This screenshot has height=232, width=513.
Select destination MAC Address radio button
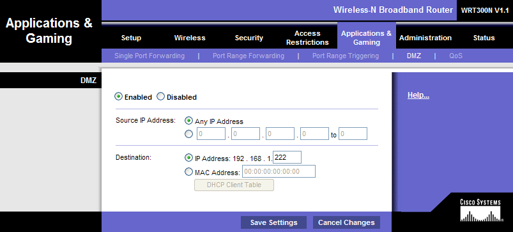click(188, 172)
